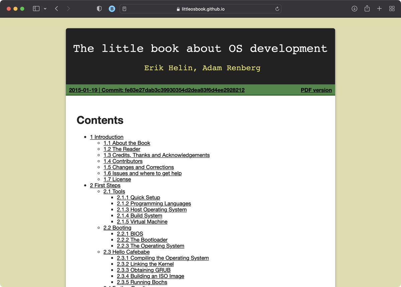The height and width of the screenshot is (287, 401).
Task: Open the 2 First Steps chapter
Action: tap(105, 185)
